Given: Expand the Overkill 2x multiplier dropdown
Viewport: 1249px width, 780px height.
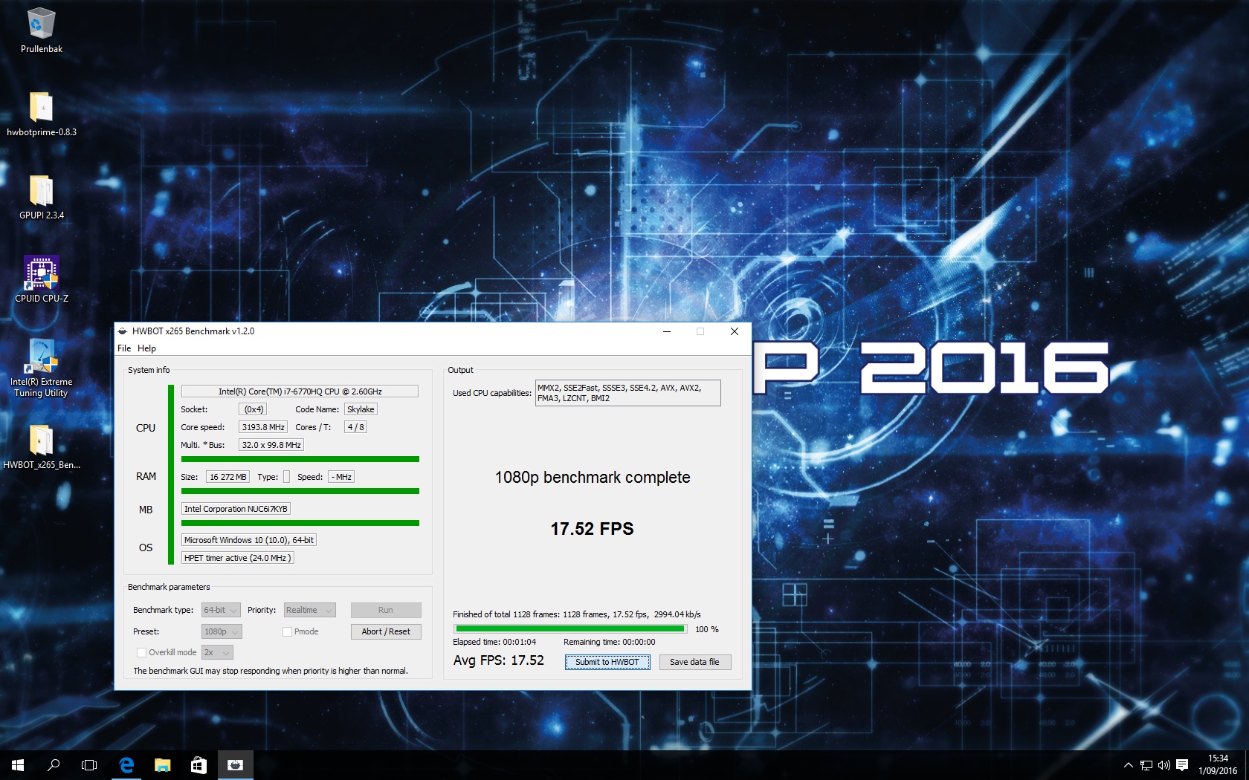Looking at the screenshot, I should tap(217, 652).
